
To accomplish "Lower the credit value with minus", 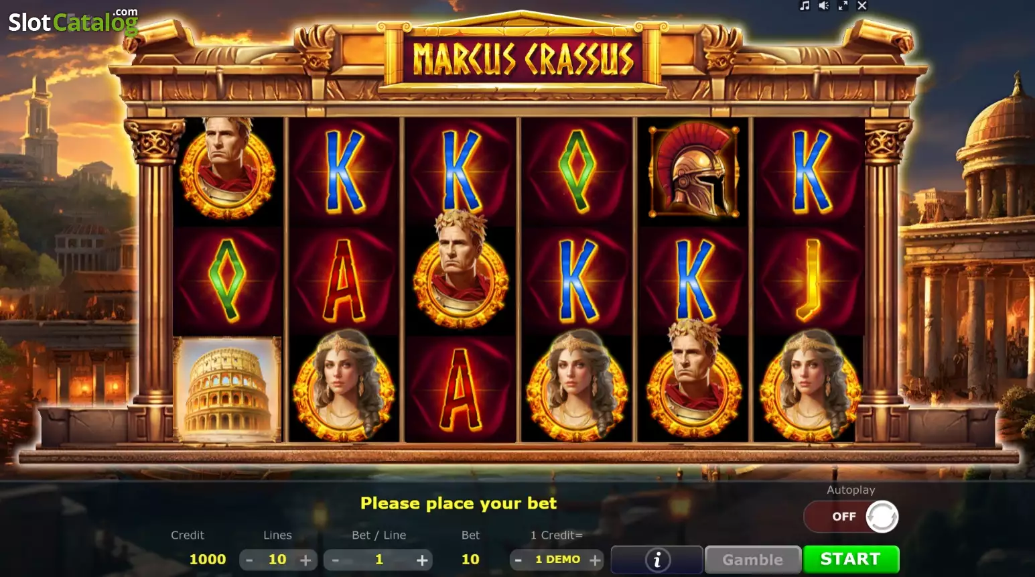I will pyautogui.click(x=518, y=560).
